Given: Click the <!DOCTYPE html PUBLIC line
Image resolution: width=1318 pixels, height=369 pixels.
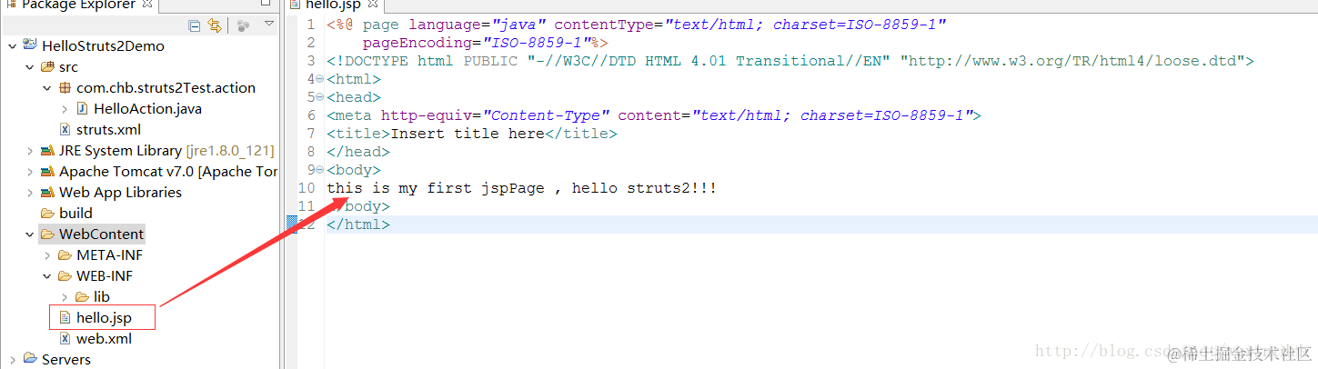Looking at the screenshot, I should pyautogui.click(x=790, y=61).
